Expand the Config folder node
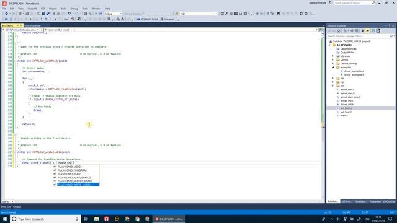Image resolution: width=397 pixels, height=223 pixels. (x=333, y=60)
